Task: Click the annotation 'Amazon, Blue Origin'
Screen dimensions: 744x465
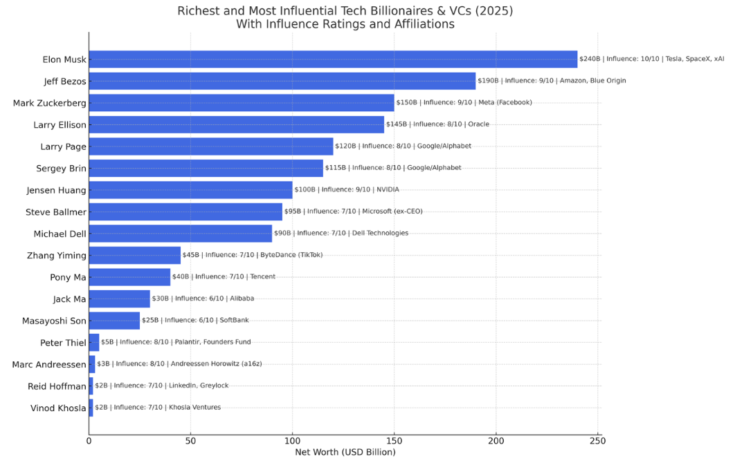Action: coord(592,81)
